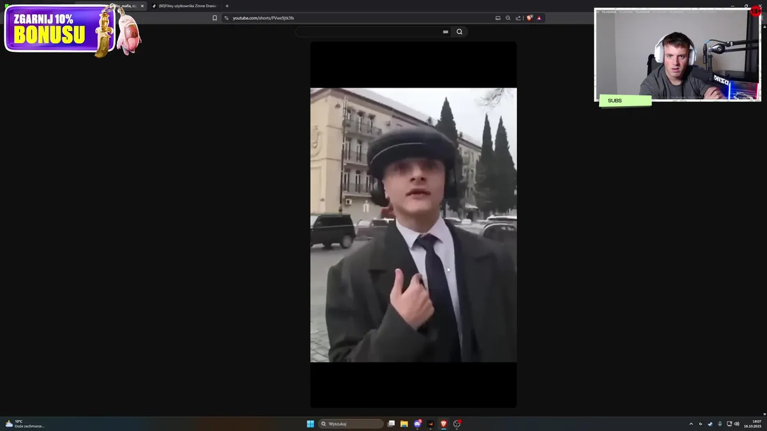Viewport: 767px width, 431px height.
Task: Open Brave Shields lion icon
Action: [529, 18]
